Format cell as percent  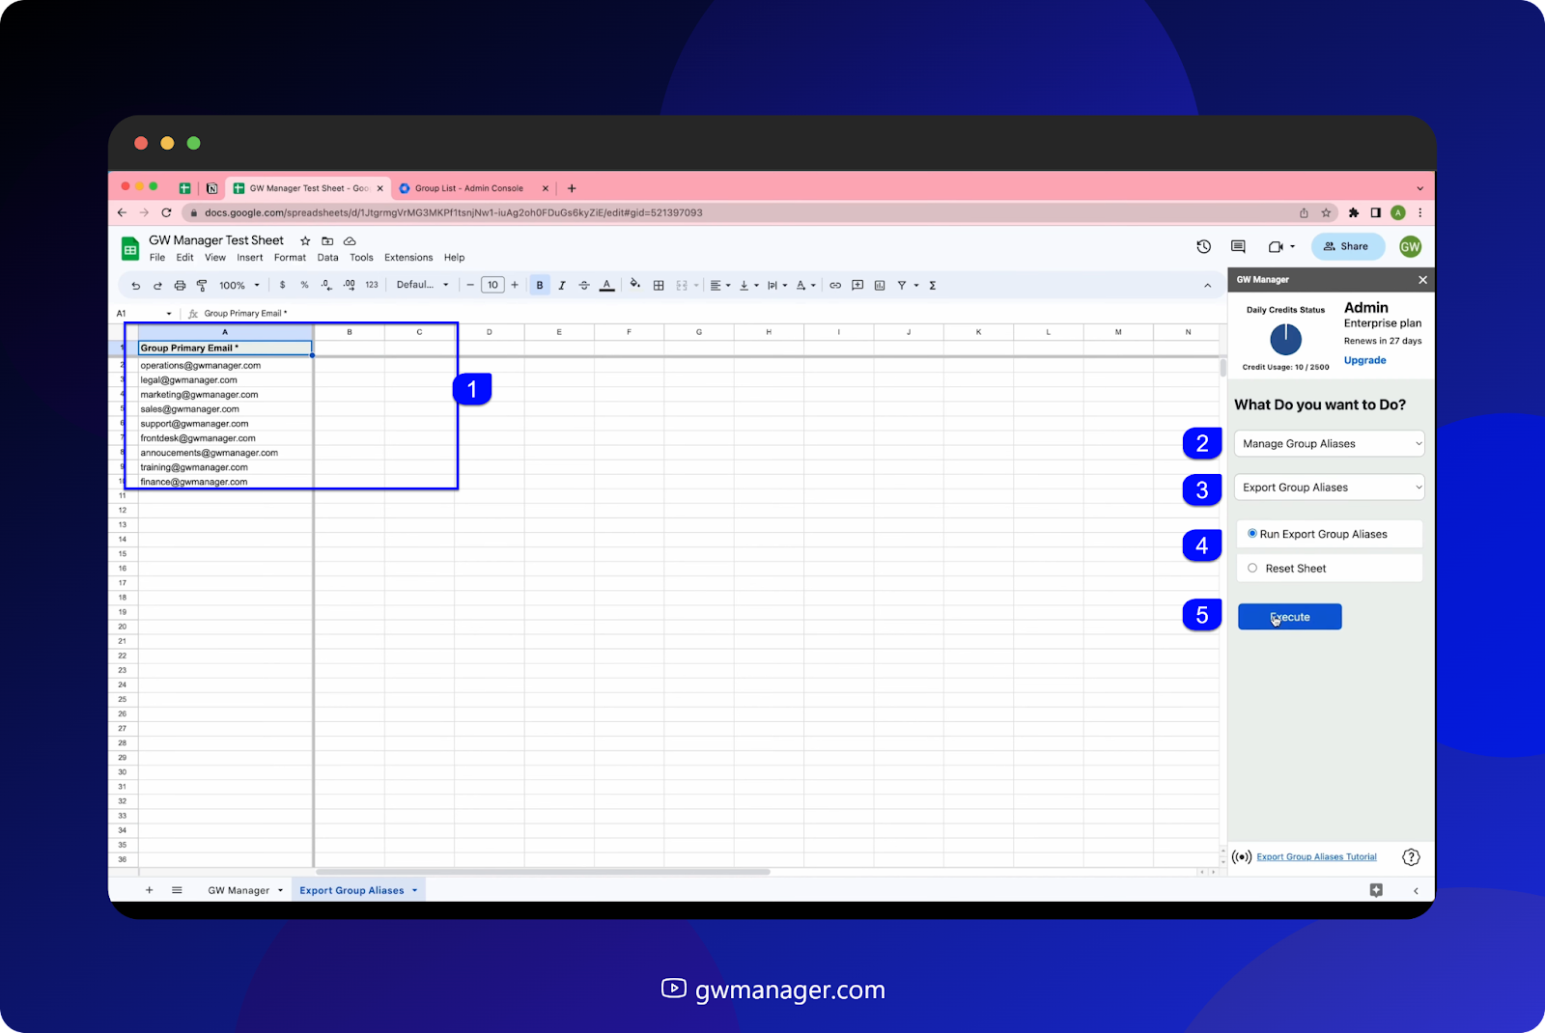pyautogui.click(x=304, y=286)
